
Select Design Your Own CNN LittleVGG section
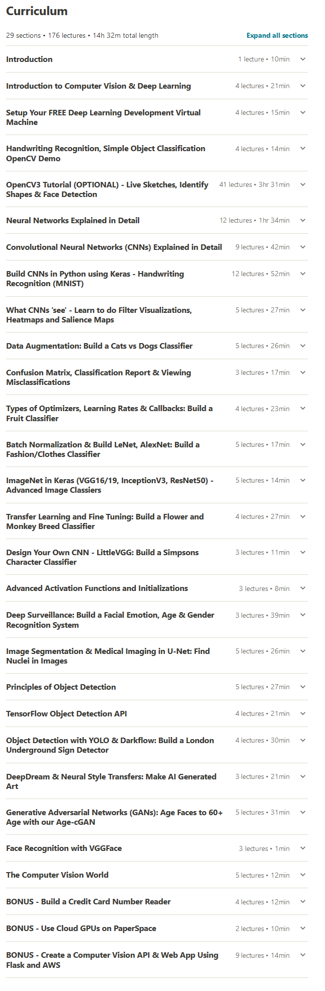click(102, 557)
